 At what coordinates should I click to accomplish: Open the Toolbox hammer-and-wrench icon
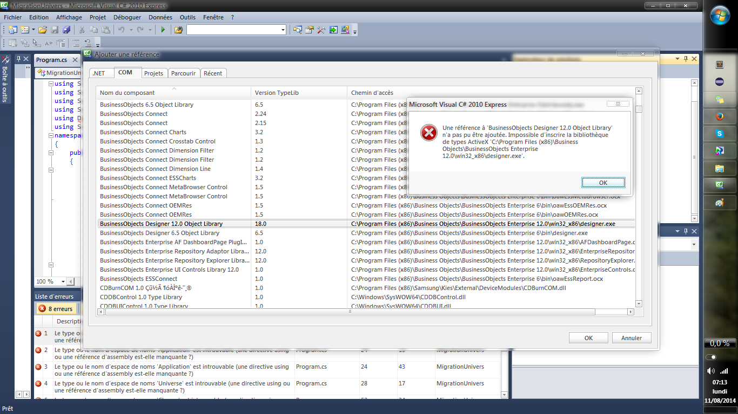point(321,30)
